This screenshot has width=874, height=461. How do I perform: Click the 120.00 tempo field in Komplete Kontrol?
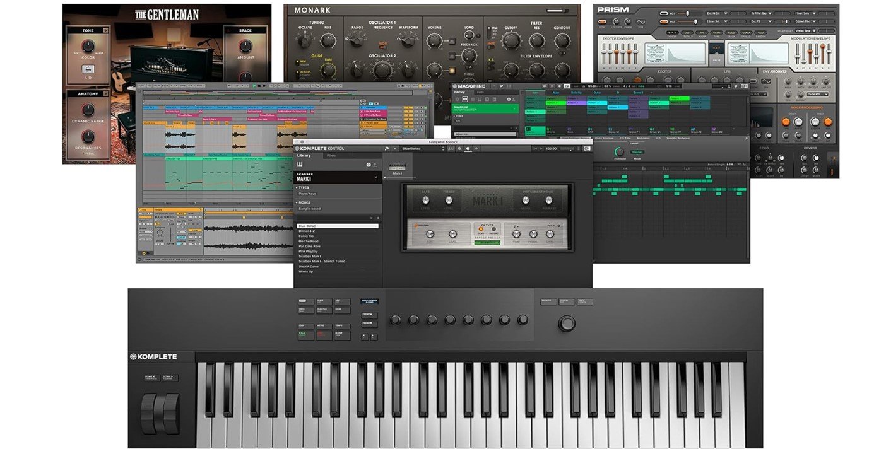click(x=551, y=148)
